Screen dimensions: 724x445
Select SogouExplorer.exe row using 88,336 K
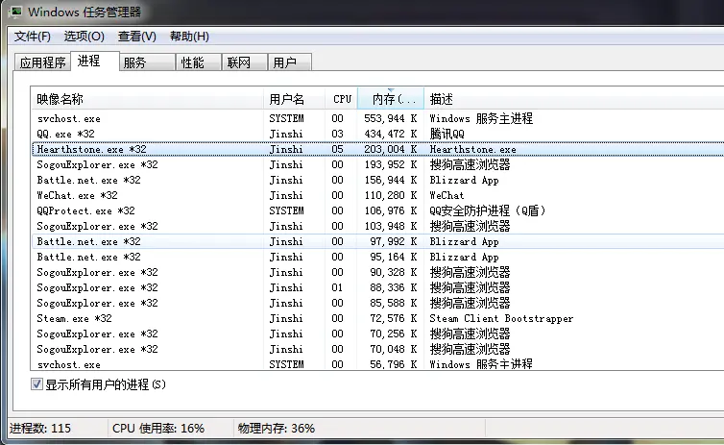(377, 287)
